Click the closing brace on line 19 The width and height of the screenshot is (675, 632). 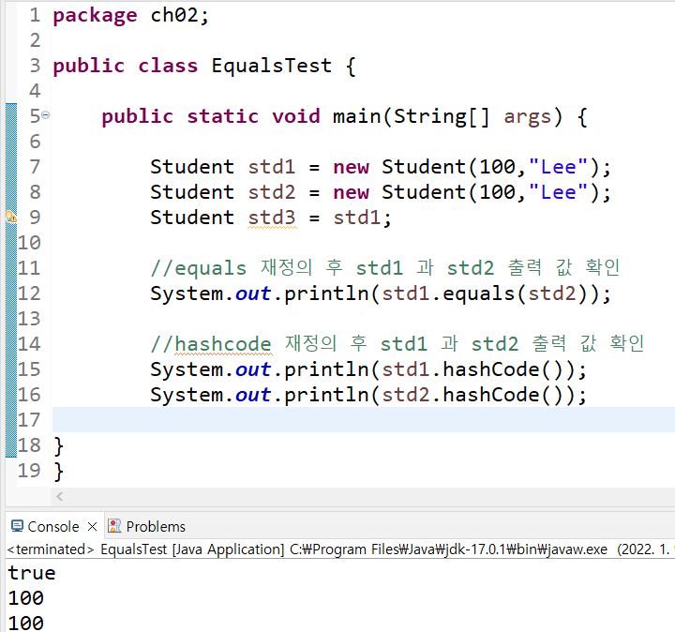click(x=59, y=471)
